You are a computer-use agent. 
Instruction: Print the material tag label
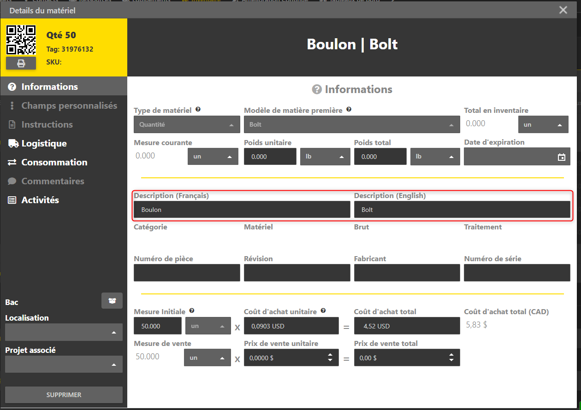[21, 64]
